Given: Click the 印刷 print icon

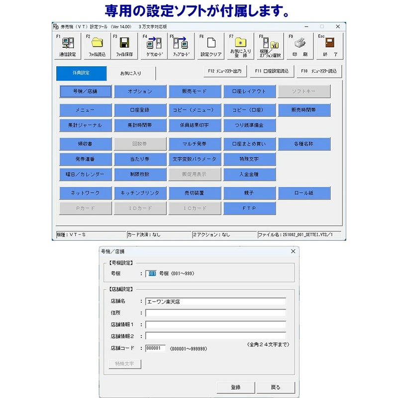Looking at the screenshot, I should tap(298, 45).
